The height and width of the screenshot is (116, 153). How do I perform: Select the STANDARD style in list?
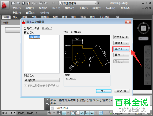35,37
